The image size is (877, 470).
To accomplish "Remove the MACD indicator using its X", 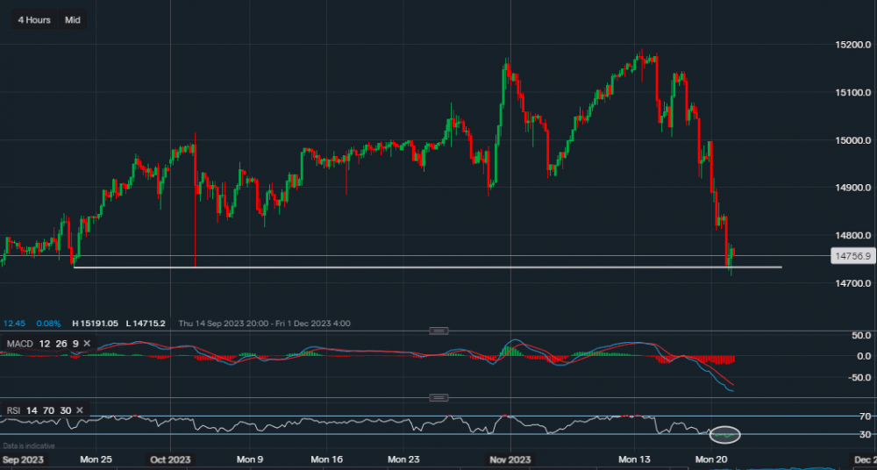I will coord(89,343).
